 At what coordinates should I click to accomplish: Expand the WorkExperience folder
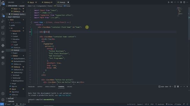(18, 81)
